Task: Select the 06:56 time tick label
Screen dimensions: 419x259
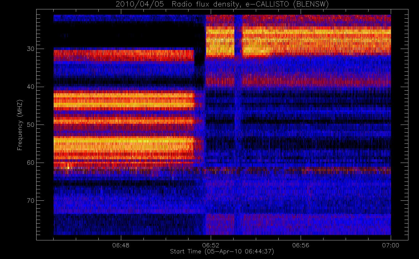Action: tap(301, 245)
